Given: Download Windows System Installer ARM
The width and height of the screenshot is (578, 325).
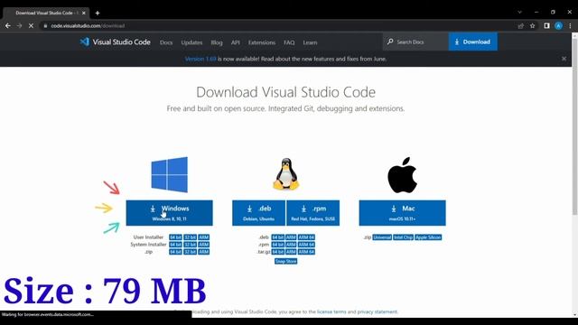Looking at the screenshot, I should pyautogui.click(x=204, y=245).
